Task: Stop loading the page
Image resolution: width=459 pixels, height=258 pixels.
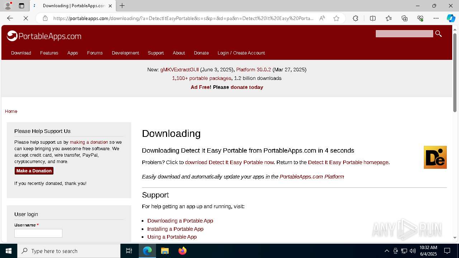Action: [x=26, y=18]
